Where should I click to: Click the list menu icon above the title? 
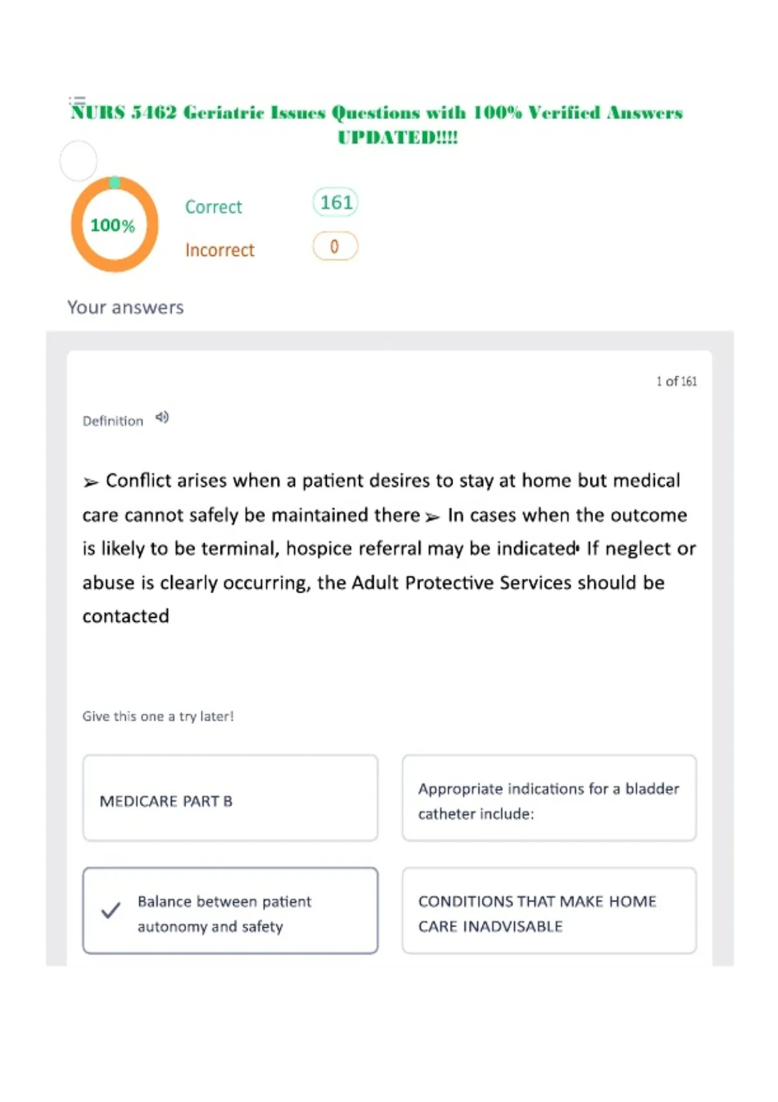(77, 100)
